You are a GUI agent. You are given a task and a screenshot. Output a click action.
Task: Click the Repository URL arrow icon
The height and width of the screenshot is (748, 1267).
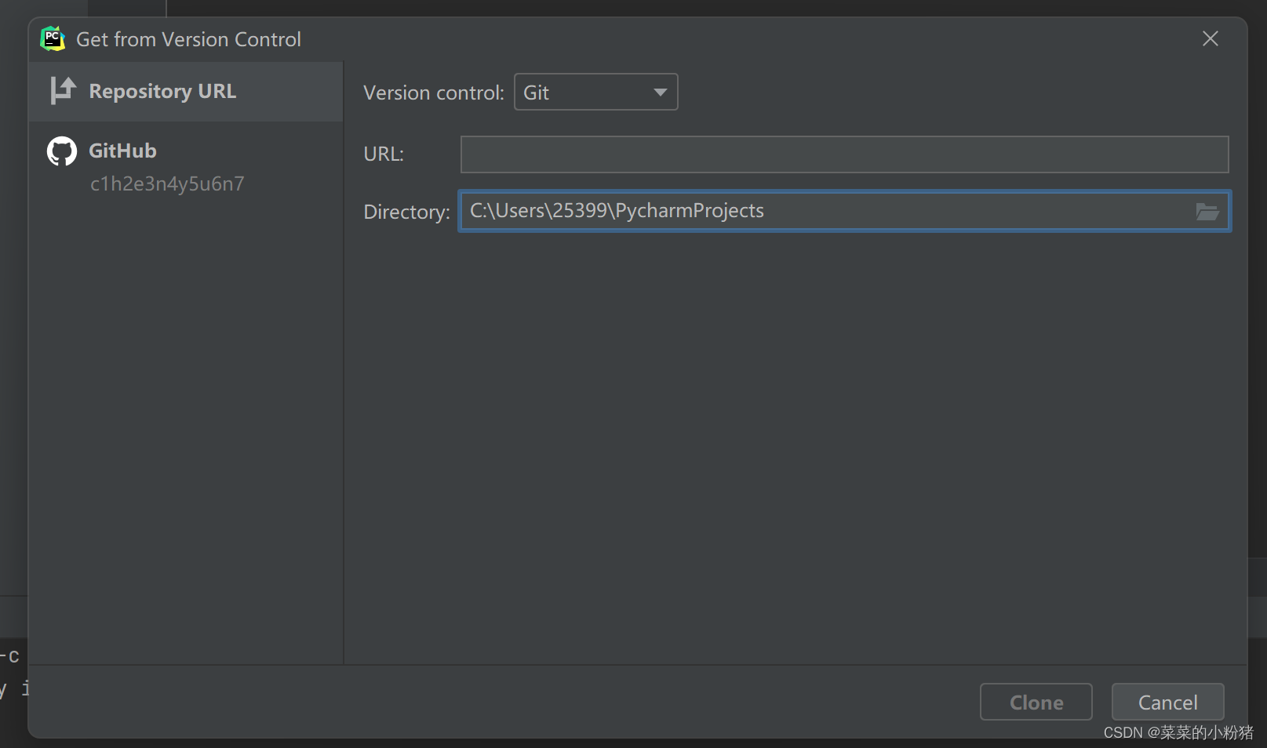(63, 91)
